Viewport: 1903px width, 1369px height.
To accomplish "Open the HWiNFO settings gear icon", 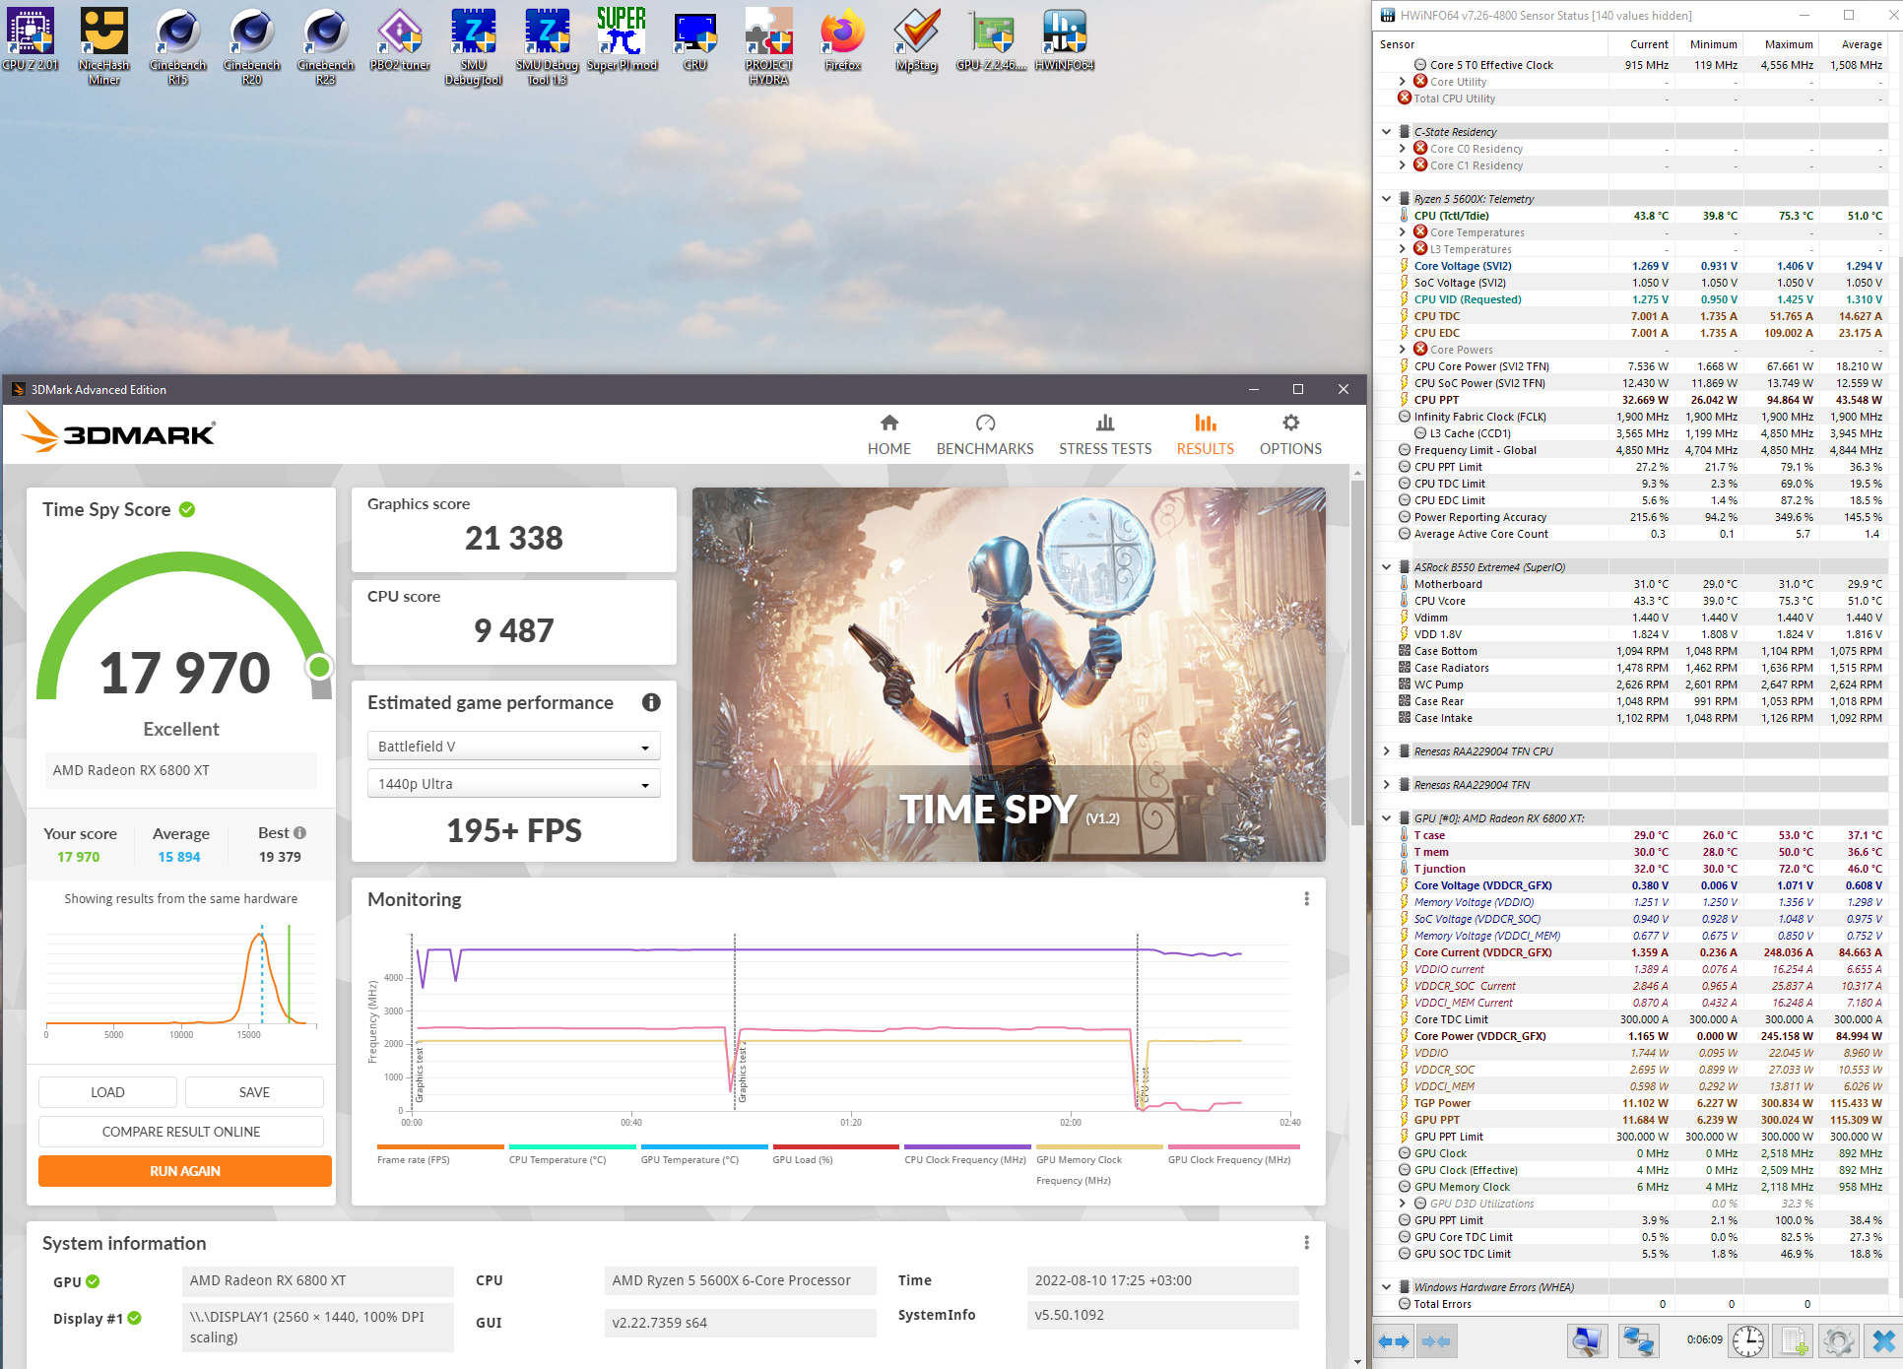I will click(1838, 1340).
